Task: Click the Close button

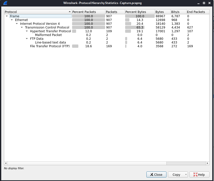Action: (156, 174)
